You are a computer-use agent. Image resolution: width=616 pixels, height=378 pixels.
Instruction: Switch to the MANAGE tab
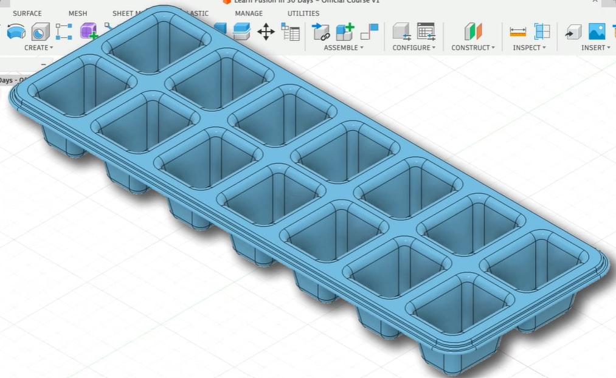pyautogui.click(x=249, y=13)
